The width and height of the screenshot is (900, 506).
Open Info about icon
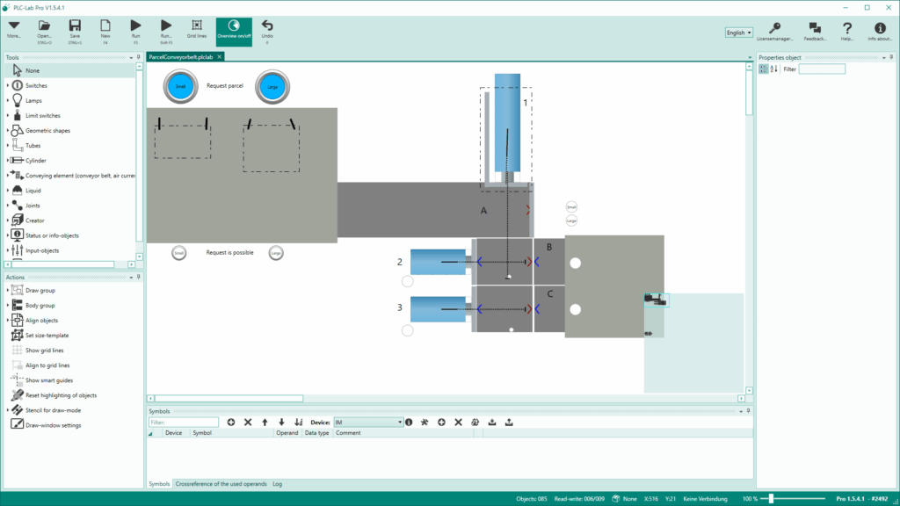(x=879, y=32)
